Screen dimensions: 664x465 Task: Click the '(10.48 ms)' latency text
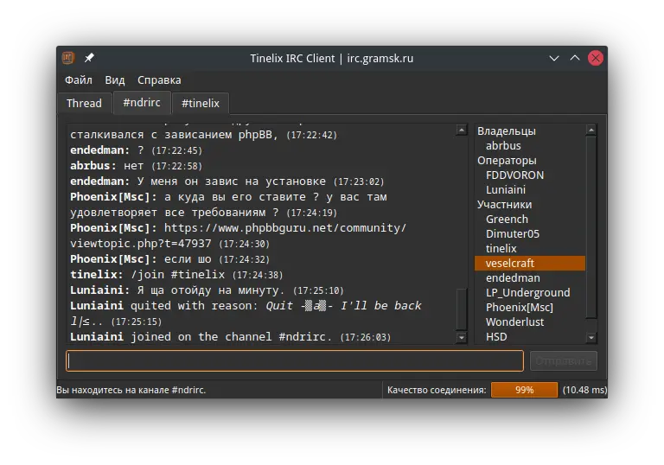pos(584,390)
